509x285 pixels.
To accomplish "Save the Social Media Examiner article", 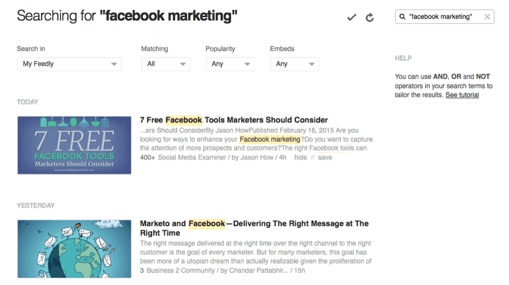I will pyautogui.click(x=325, y=157).
